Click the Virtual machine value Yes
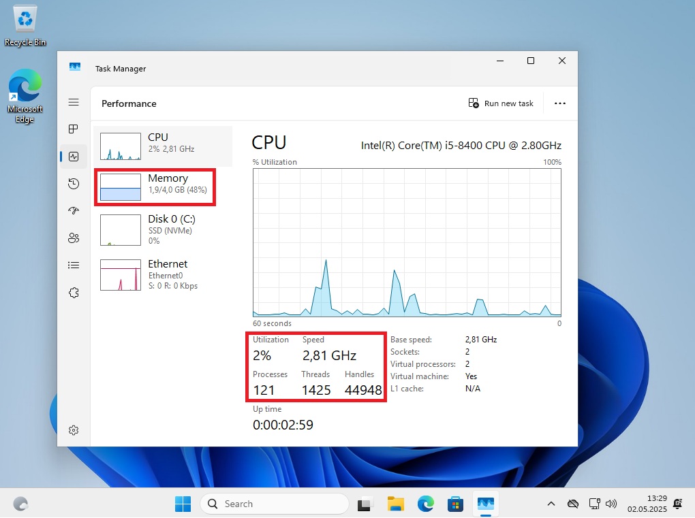 point(471,376)
